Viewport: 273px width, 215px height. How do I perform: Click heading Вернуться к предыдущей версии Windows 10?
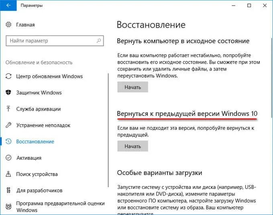click(x=187, y=114)
